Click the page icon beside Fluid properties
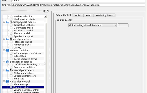 pyautogui.click(x=11, y=45)
